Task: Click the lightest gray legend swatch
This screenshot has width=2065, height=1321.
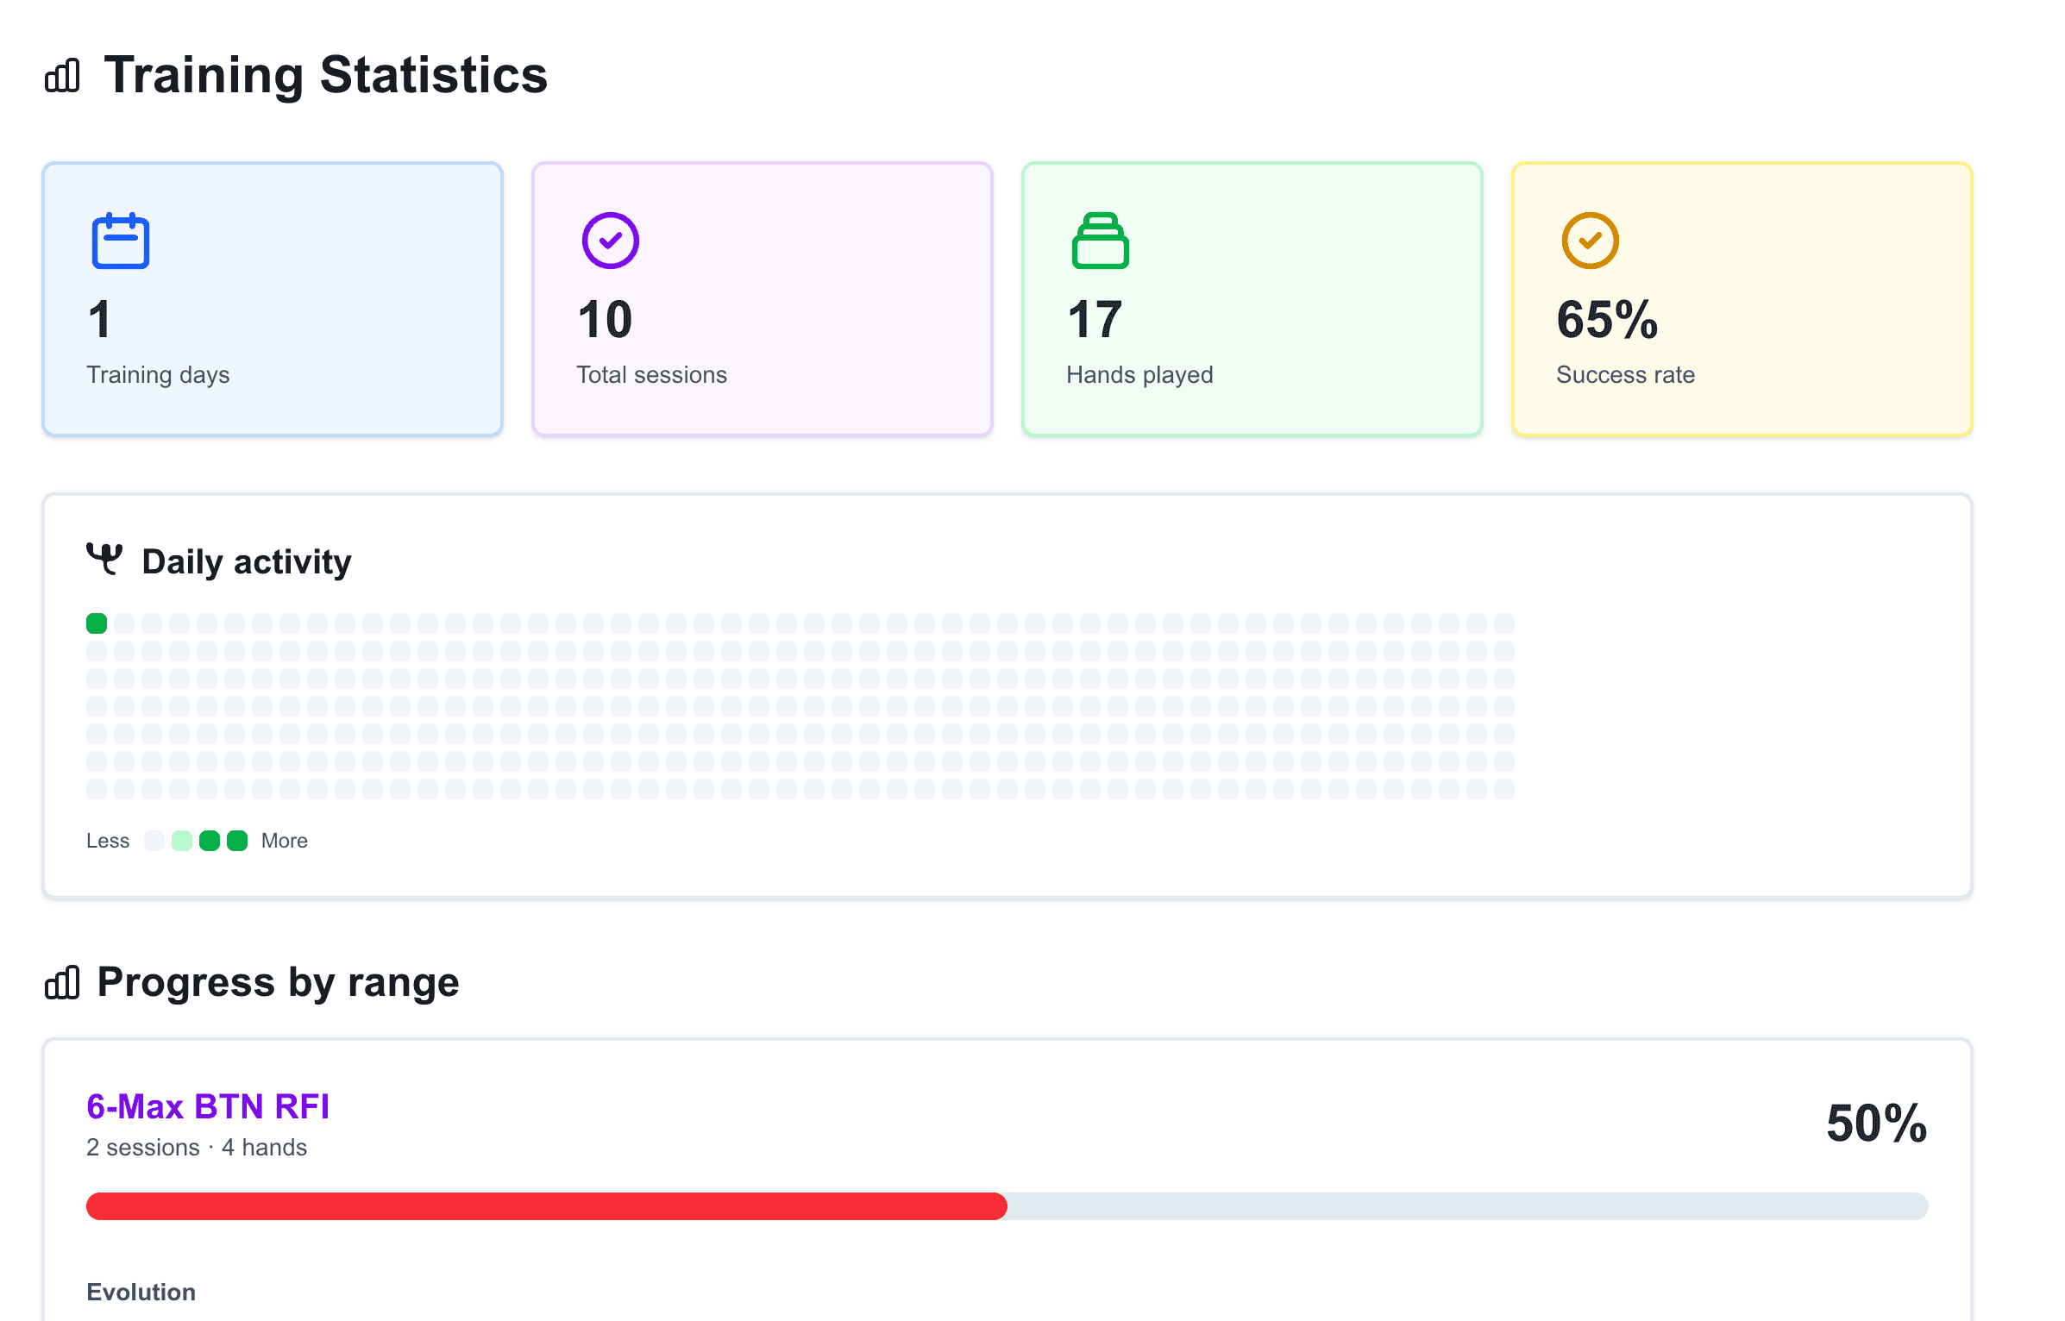Action: (x=154, y=841)
